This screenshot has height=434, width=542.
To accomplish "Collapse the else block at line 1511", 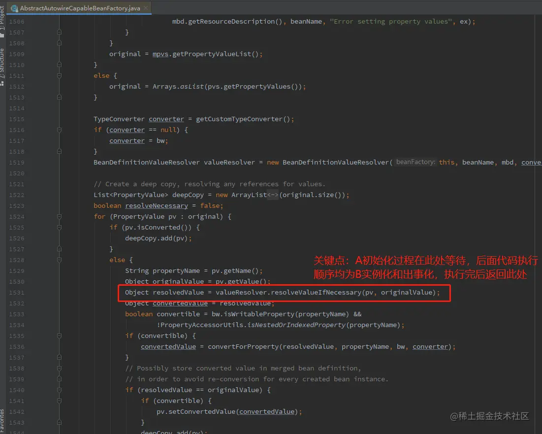I will tap(59, 75).
